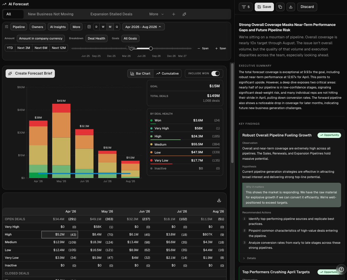Screen dimensions: 347x280
Task: Open the help question mark icon
Action: pyautogui.click(x=341, y=269)
